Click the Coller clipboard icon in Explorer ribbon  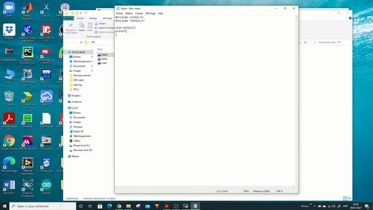click(90, 26)
